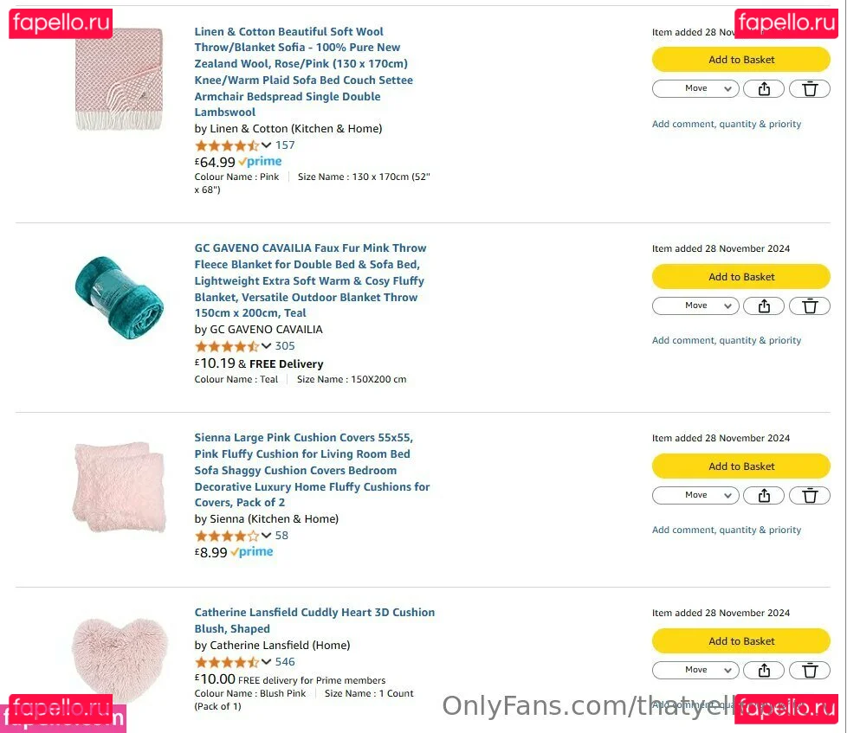This screenshot has height=733, width=847.
Task: Open Move dropdown for Sienna cushion covers
Action: click(x=695, y=495)
